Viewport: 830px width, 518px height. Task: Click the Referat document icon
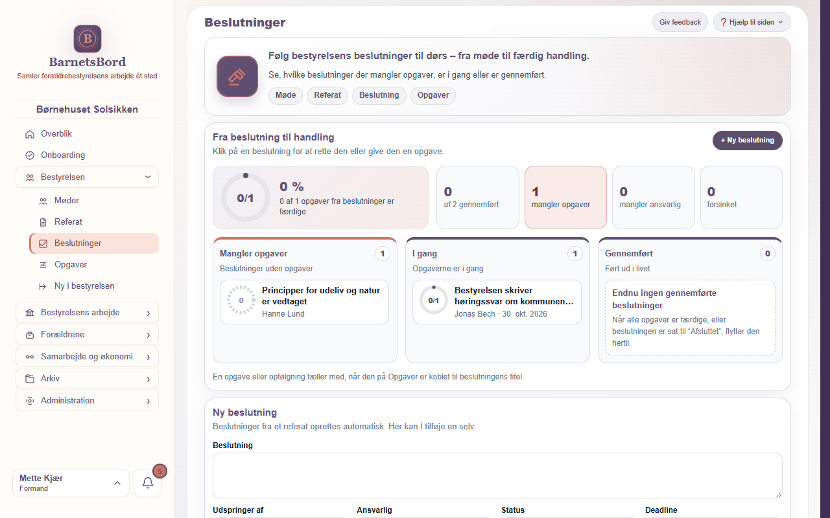[43, 222]
